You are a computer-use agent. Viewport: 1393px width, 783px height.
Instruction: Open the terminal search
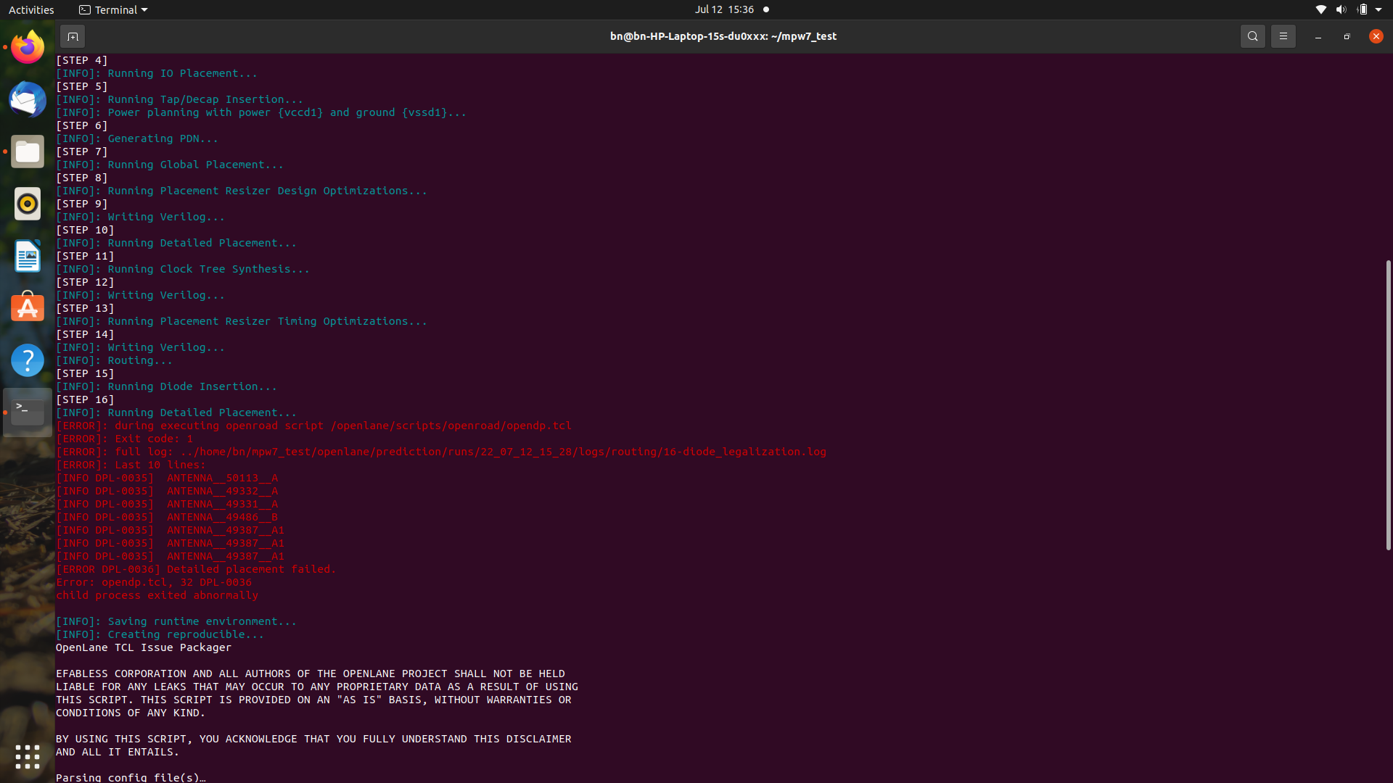[1252, 36]
